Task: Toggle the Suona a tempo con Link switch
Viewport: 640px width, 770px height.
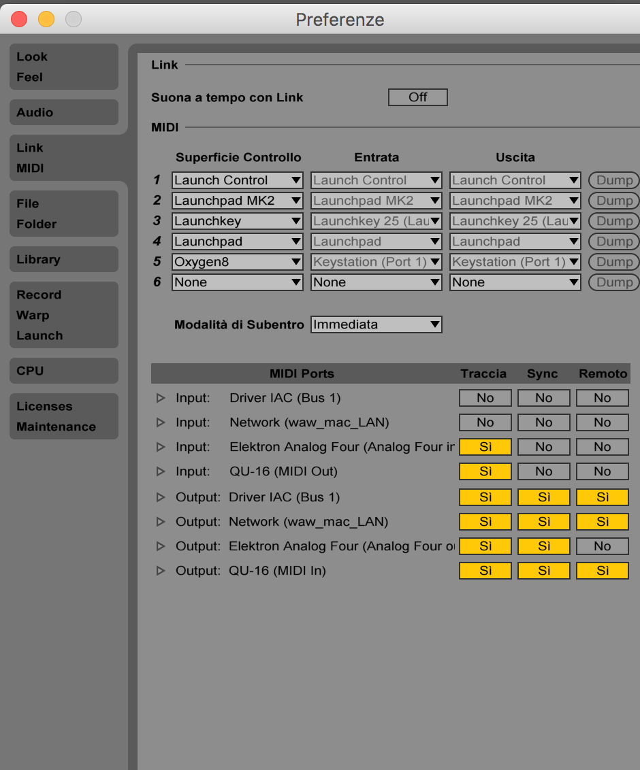Action: click(417, 97)
